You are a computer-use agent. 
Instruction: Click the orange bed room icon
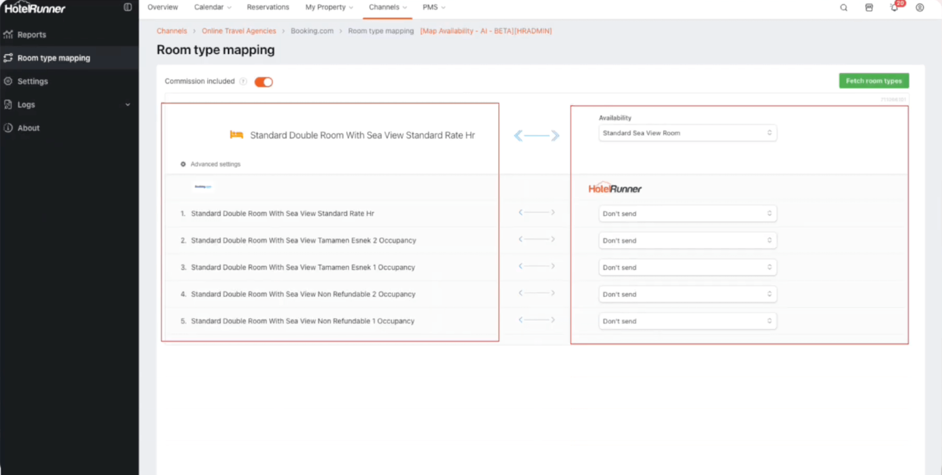(x=236, y=135)
